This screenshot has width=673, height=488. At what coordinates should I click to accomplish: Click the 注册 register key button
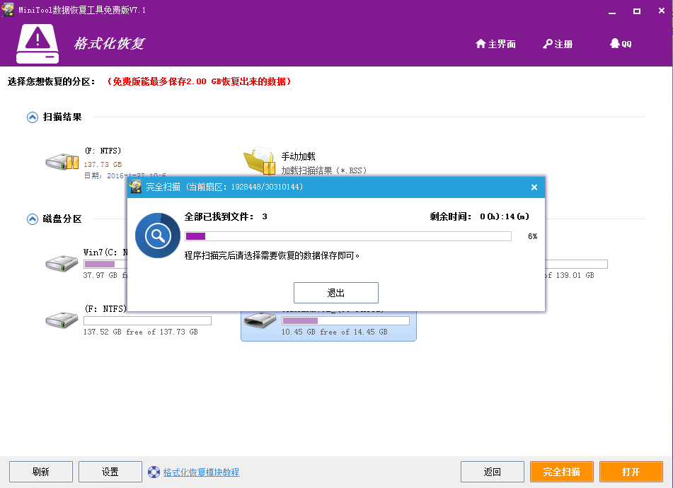coord(558,44)
